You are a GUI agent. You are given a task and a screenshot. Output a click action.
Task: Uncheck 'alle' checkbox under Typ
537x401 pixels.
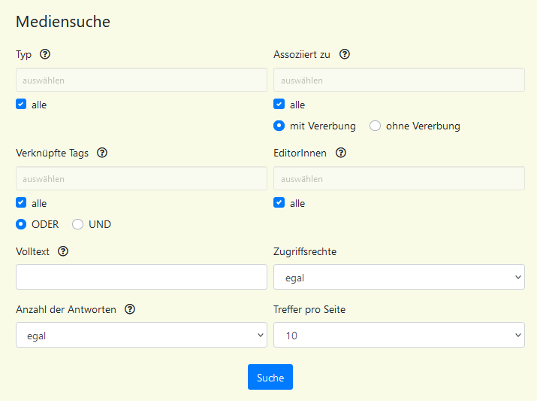coord(21,105)
